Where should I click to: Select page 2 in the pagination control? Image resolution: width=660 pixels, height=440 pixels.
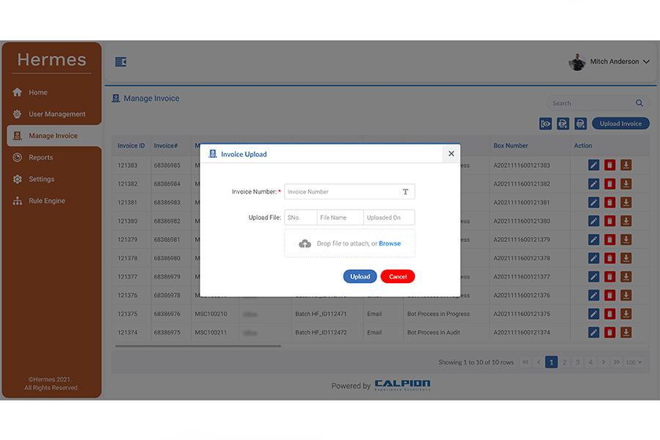coord(565,362)
